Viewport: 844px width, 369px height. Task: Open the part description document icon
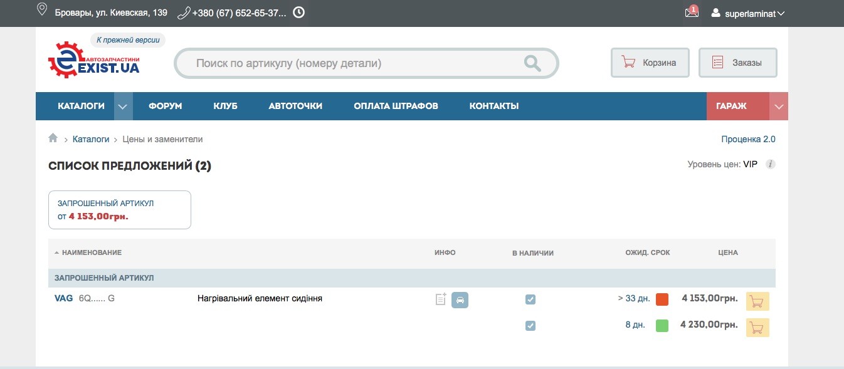(441, 299)
